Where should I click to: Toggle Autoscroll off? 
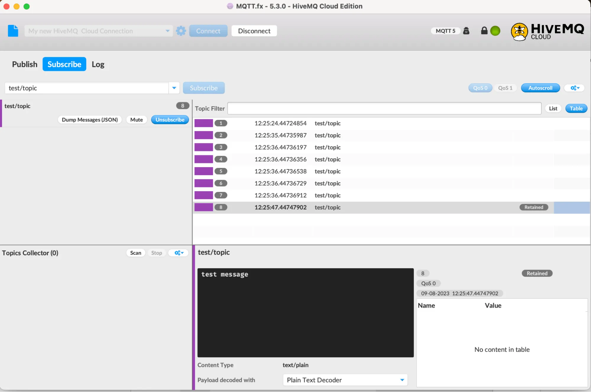pos(540,88)
